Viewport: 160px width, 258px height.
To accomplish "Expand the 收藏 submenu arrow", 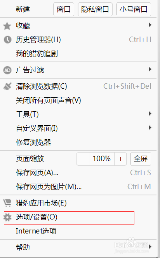I will 150,25.
